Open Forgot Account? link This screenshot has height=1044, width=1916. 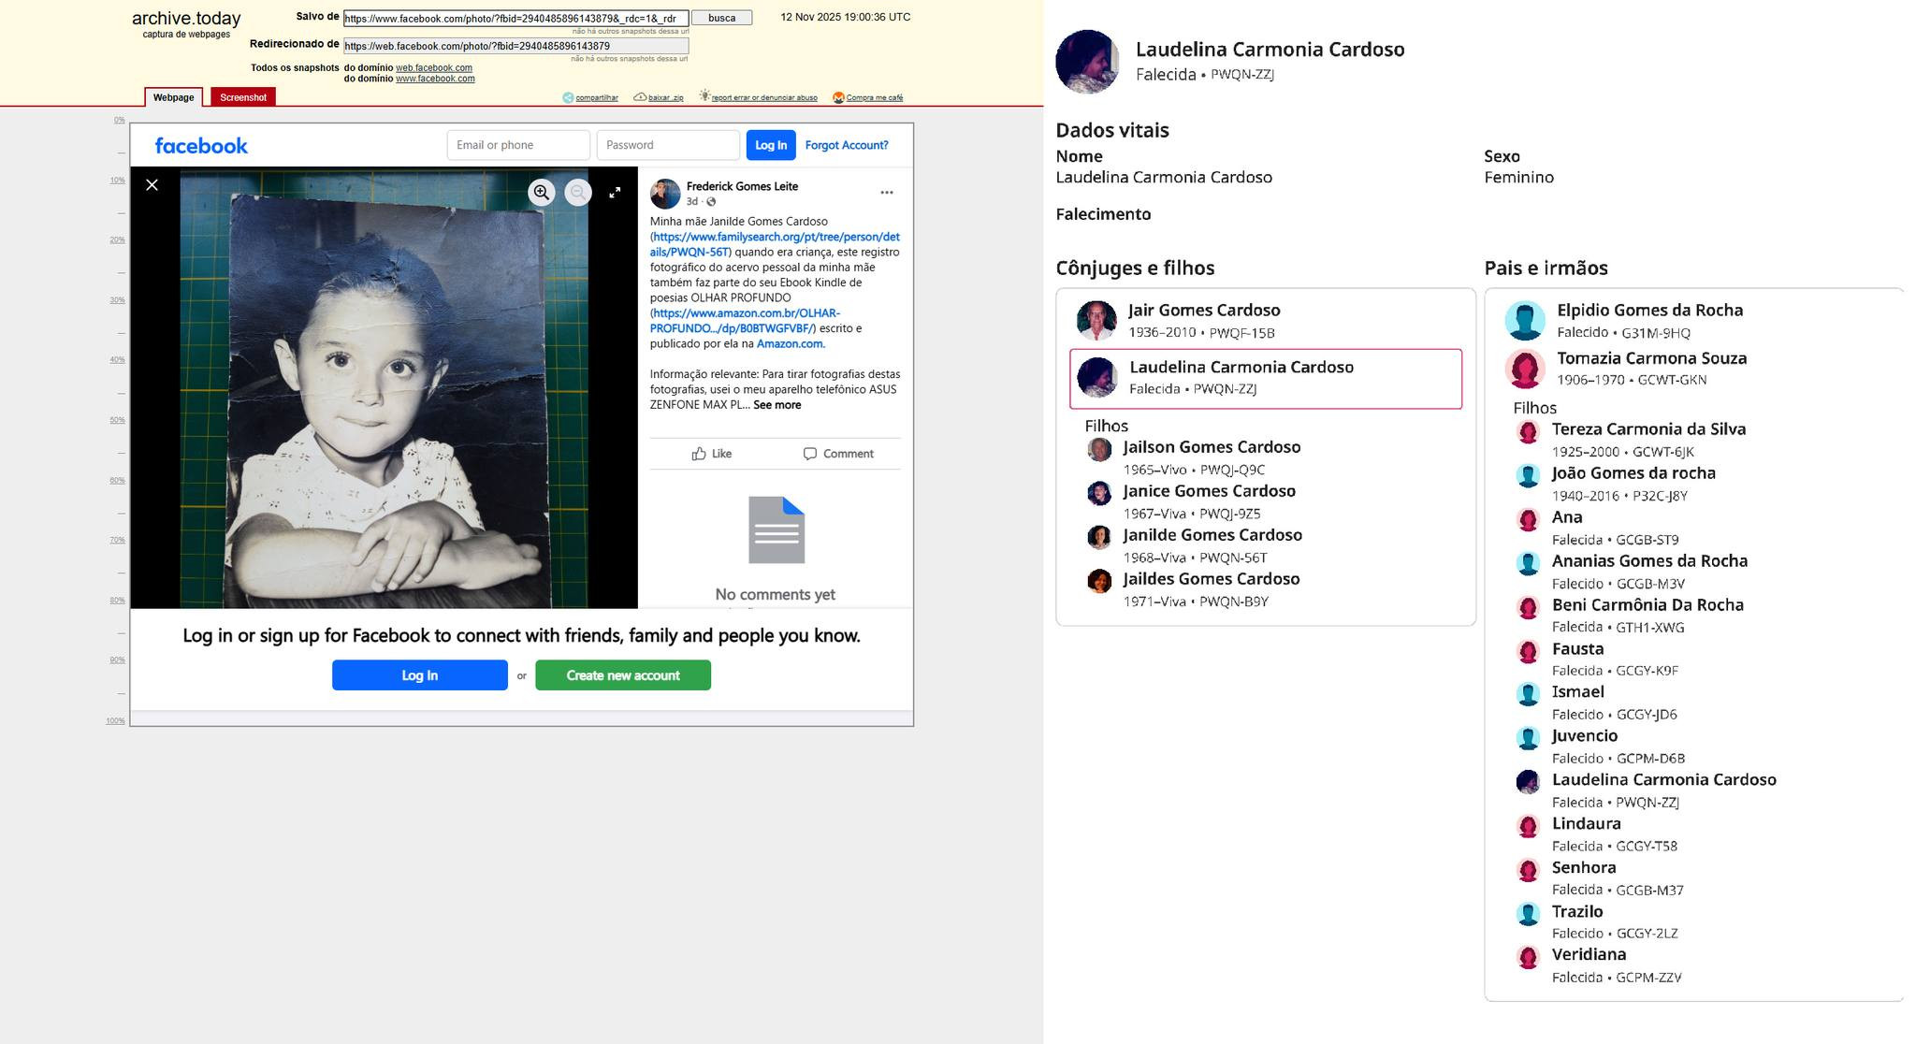[846, 145]
